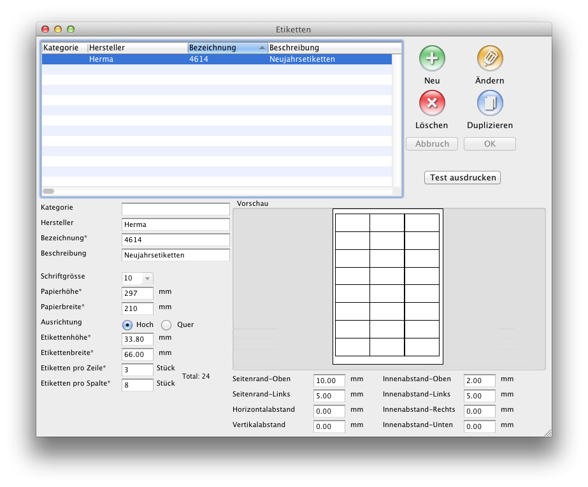
Task: Click the label sheet preview thumbnail
Action: pos(387,285)
